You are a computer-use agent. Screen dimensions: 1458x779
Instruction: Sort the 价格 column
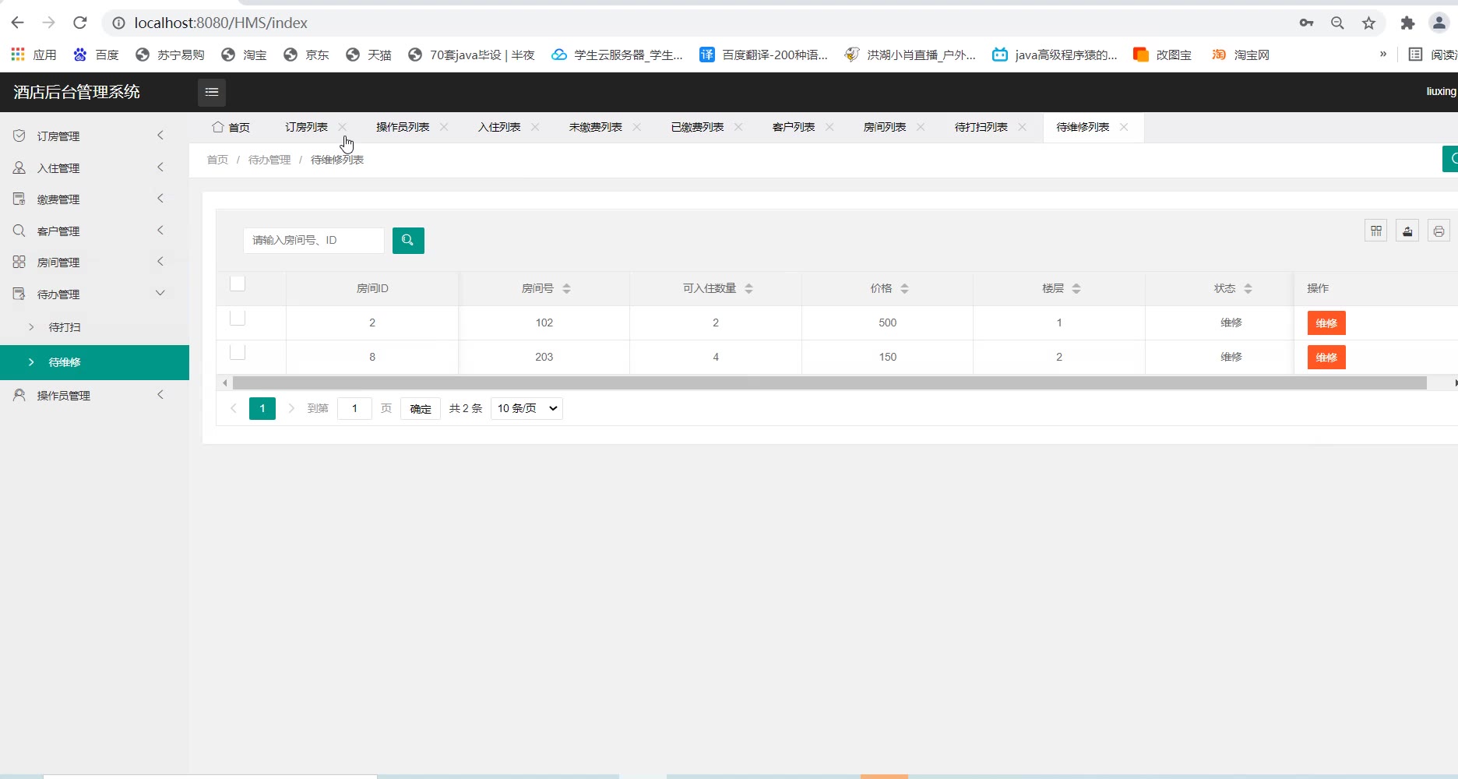tap(904, 288)
